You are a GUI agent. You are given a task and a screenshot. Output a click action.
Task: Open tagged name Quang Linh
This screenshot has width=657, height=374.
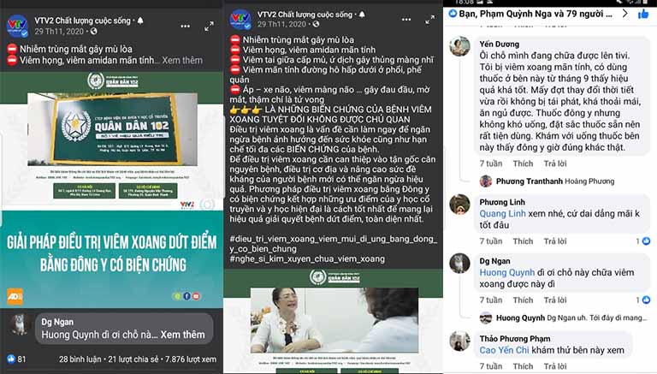502,213
